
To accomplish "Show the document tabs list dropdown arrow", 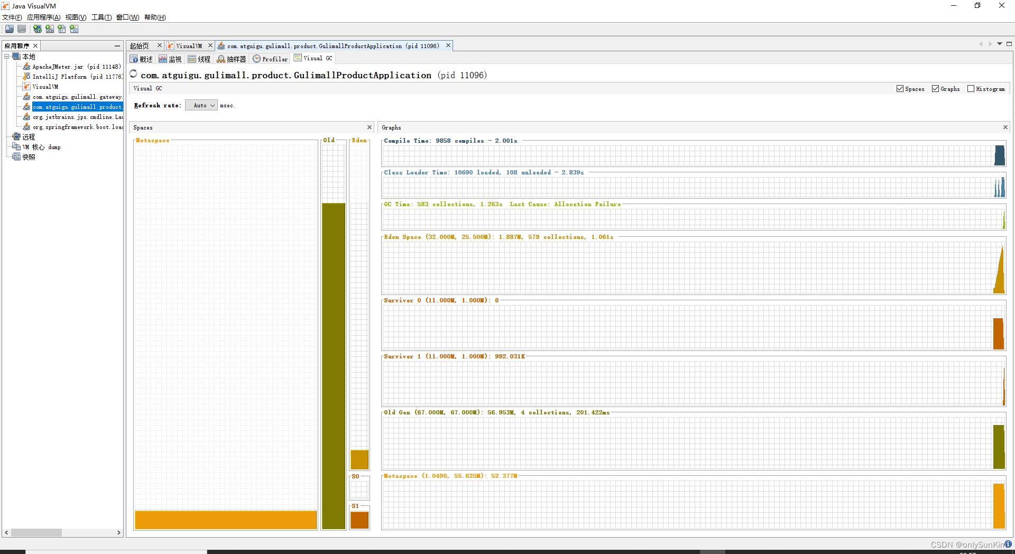I will click(1000, 44).
